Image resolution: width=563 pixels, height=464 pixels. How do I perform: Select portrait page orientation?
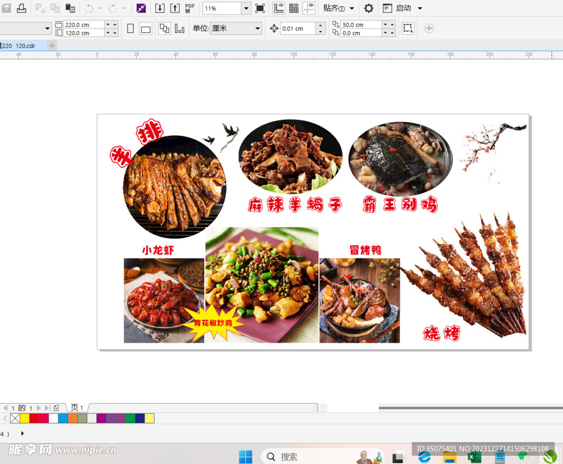coord(130,29)
